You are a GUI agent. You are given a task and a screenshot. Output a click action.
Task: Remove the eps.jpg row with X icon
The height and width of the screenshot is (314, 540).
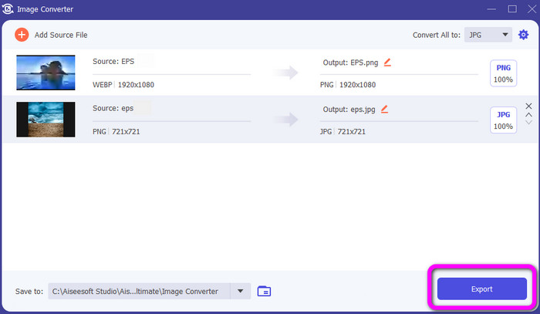point(528,106)
